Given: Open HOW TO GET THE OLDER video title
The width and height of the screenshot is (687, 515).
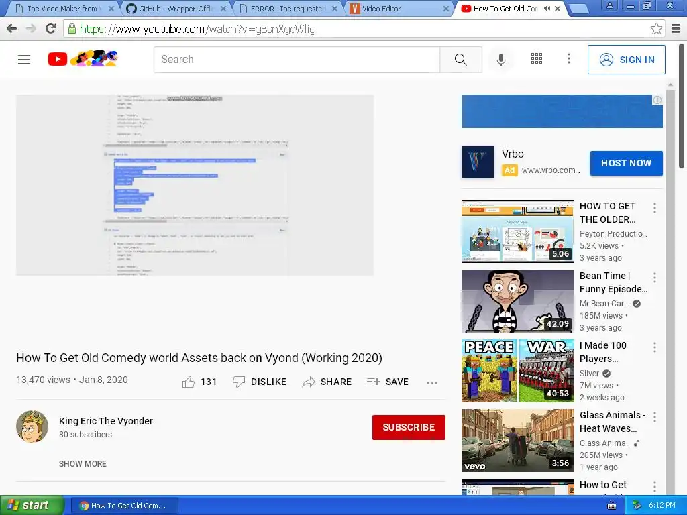Looking at the screenshot, I should pyautogui.click(x=607, y=213).
